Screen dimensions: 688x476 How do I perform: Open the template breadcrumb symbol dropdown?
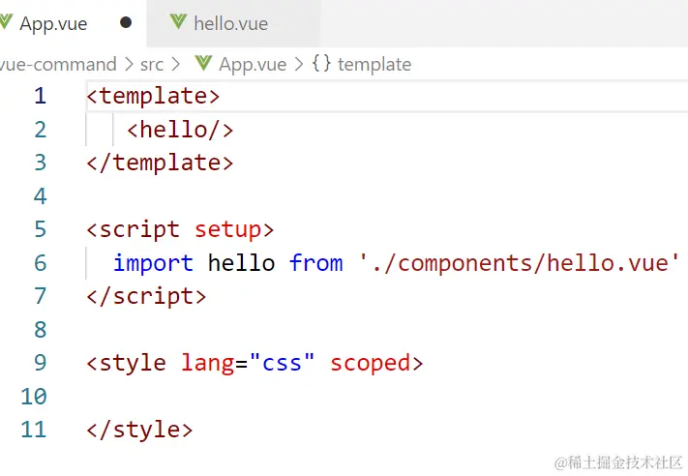[x=374, y=65]
